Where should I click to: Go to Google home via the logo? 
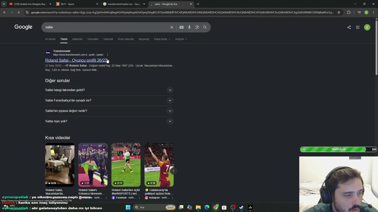(x=23, y=27)
